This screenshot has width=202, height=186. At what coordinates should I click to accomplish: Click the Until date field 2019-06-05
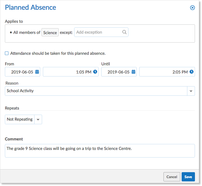click(x=119, y=72)
